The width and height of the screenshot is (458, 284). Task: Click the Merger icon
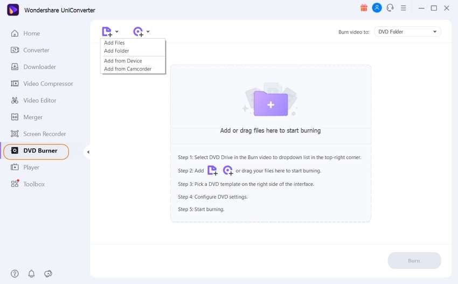coord(15,117)
